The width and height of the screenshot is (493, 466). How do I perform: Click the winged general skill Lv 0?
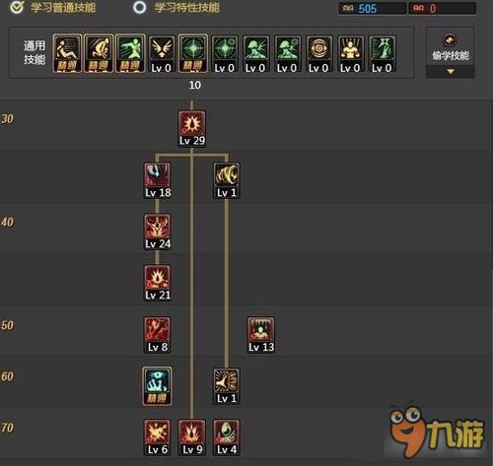161,53
